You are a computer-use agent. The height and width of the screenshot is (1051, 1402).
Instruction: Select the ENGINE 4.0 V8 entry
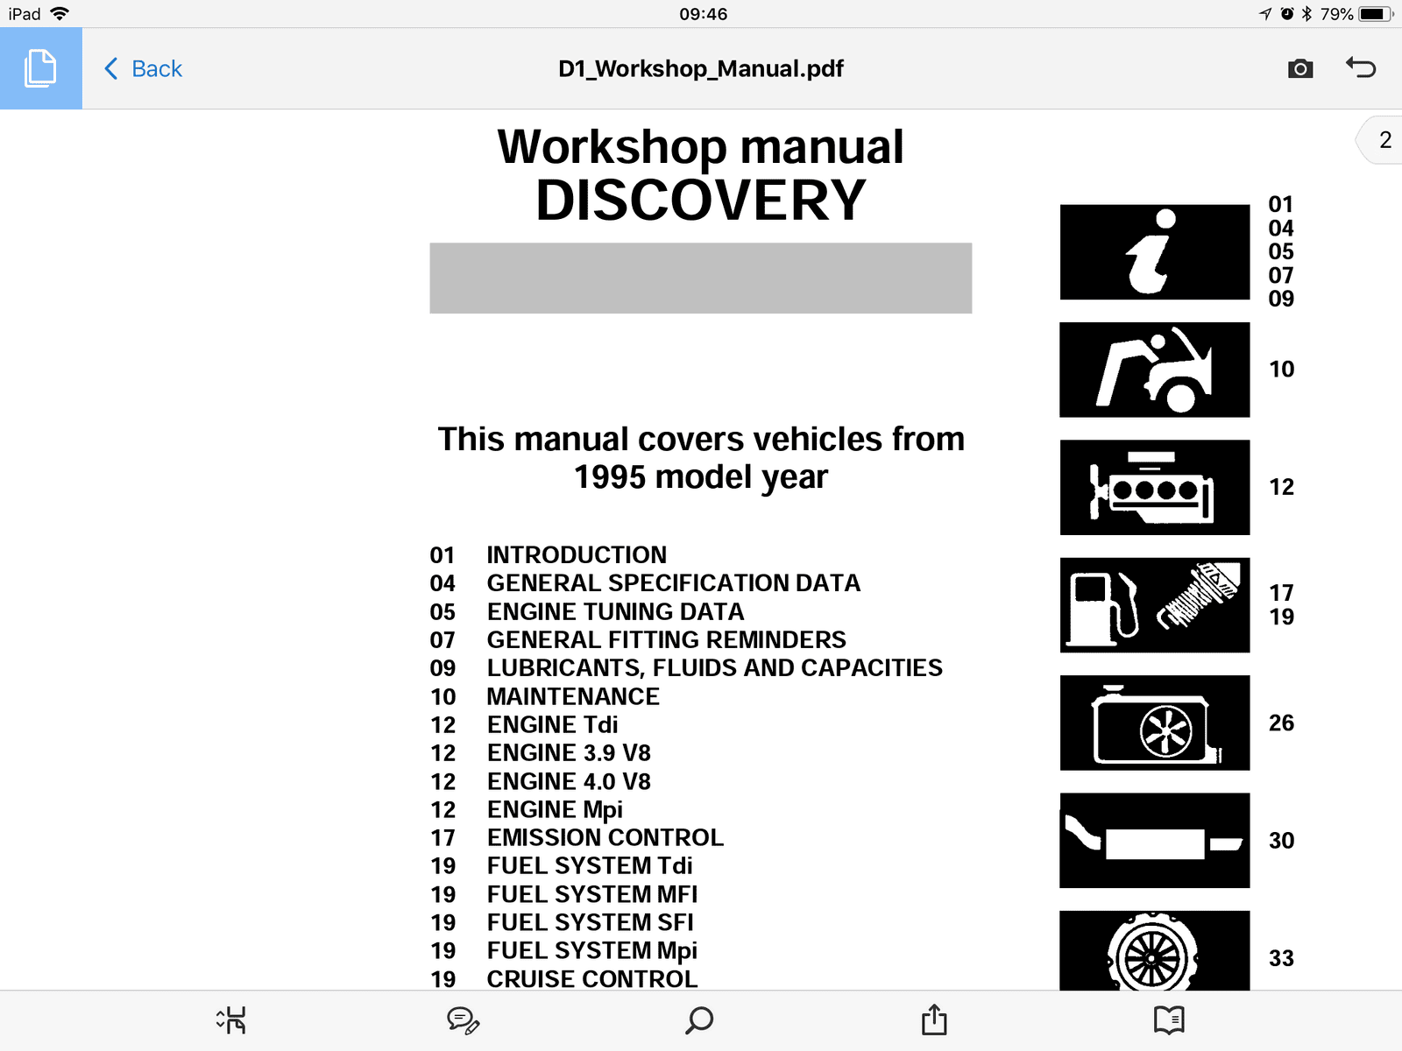pos(569,781)
